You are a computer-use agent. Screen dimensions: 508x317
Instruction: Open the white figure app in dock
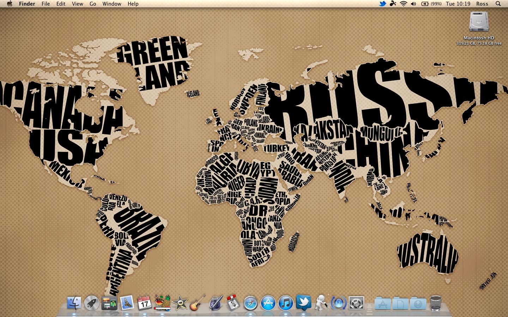(x=321, y=303)
